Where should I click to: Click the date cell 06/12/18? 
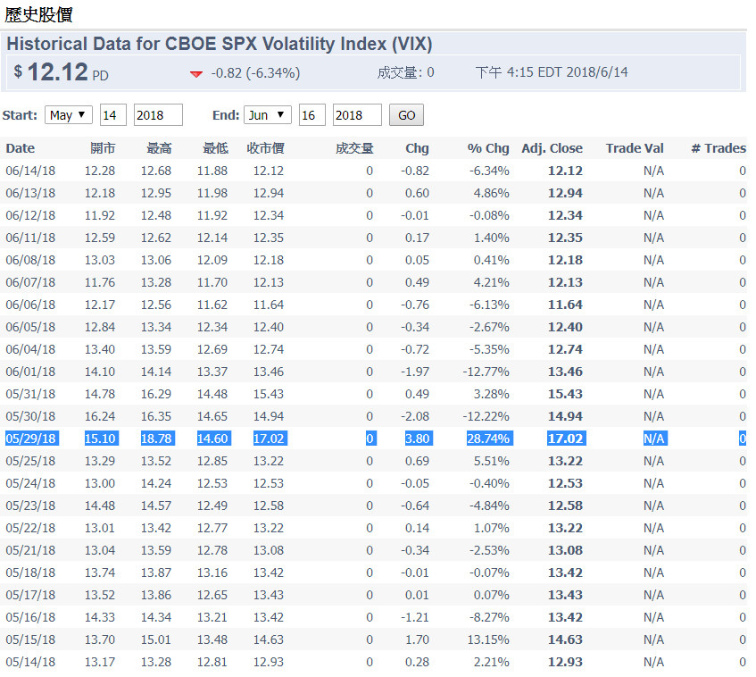(x=30, y=215)
